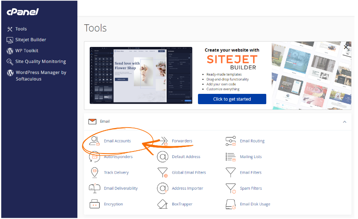Screen dimensions: 358x219
Task: Click the Sitejet Builder monitor icon
Action: coord(10,40)
